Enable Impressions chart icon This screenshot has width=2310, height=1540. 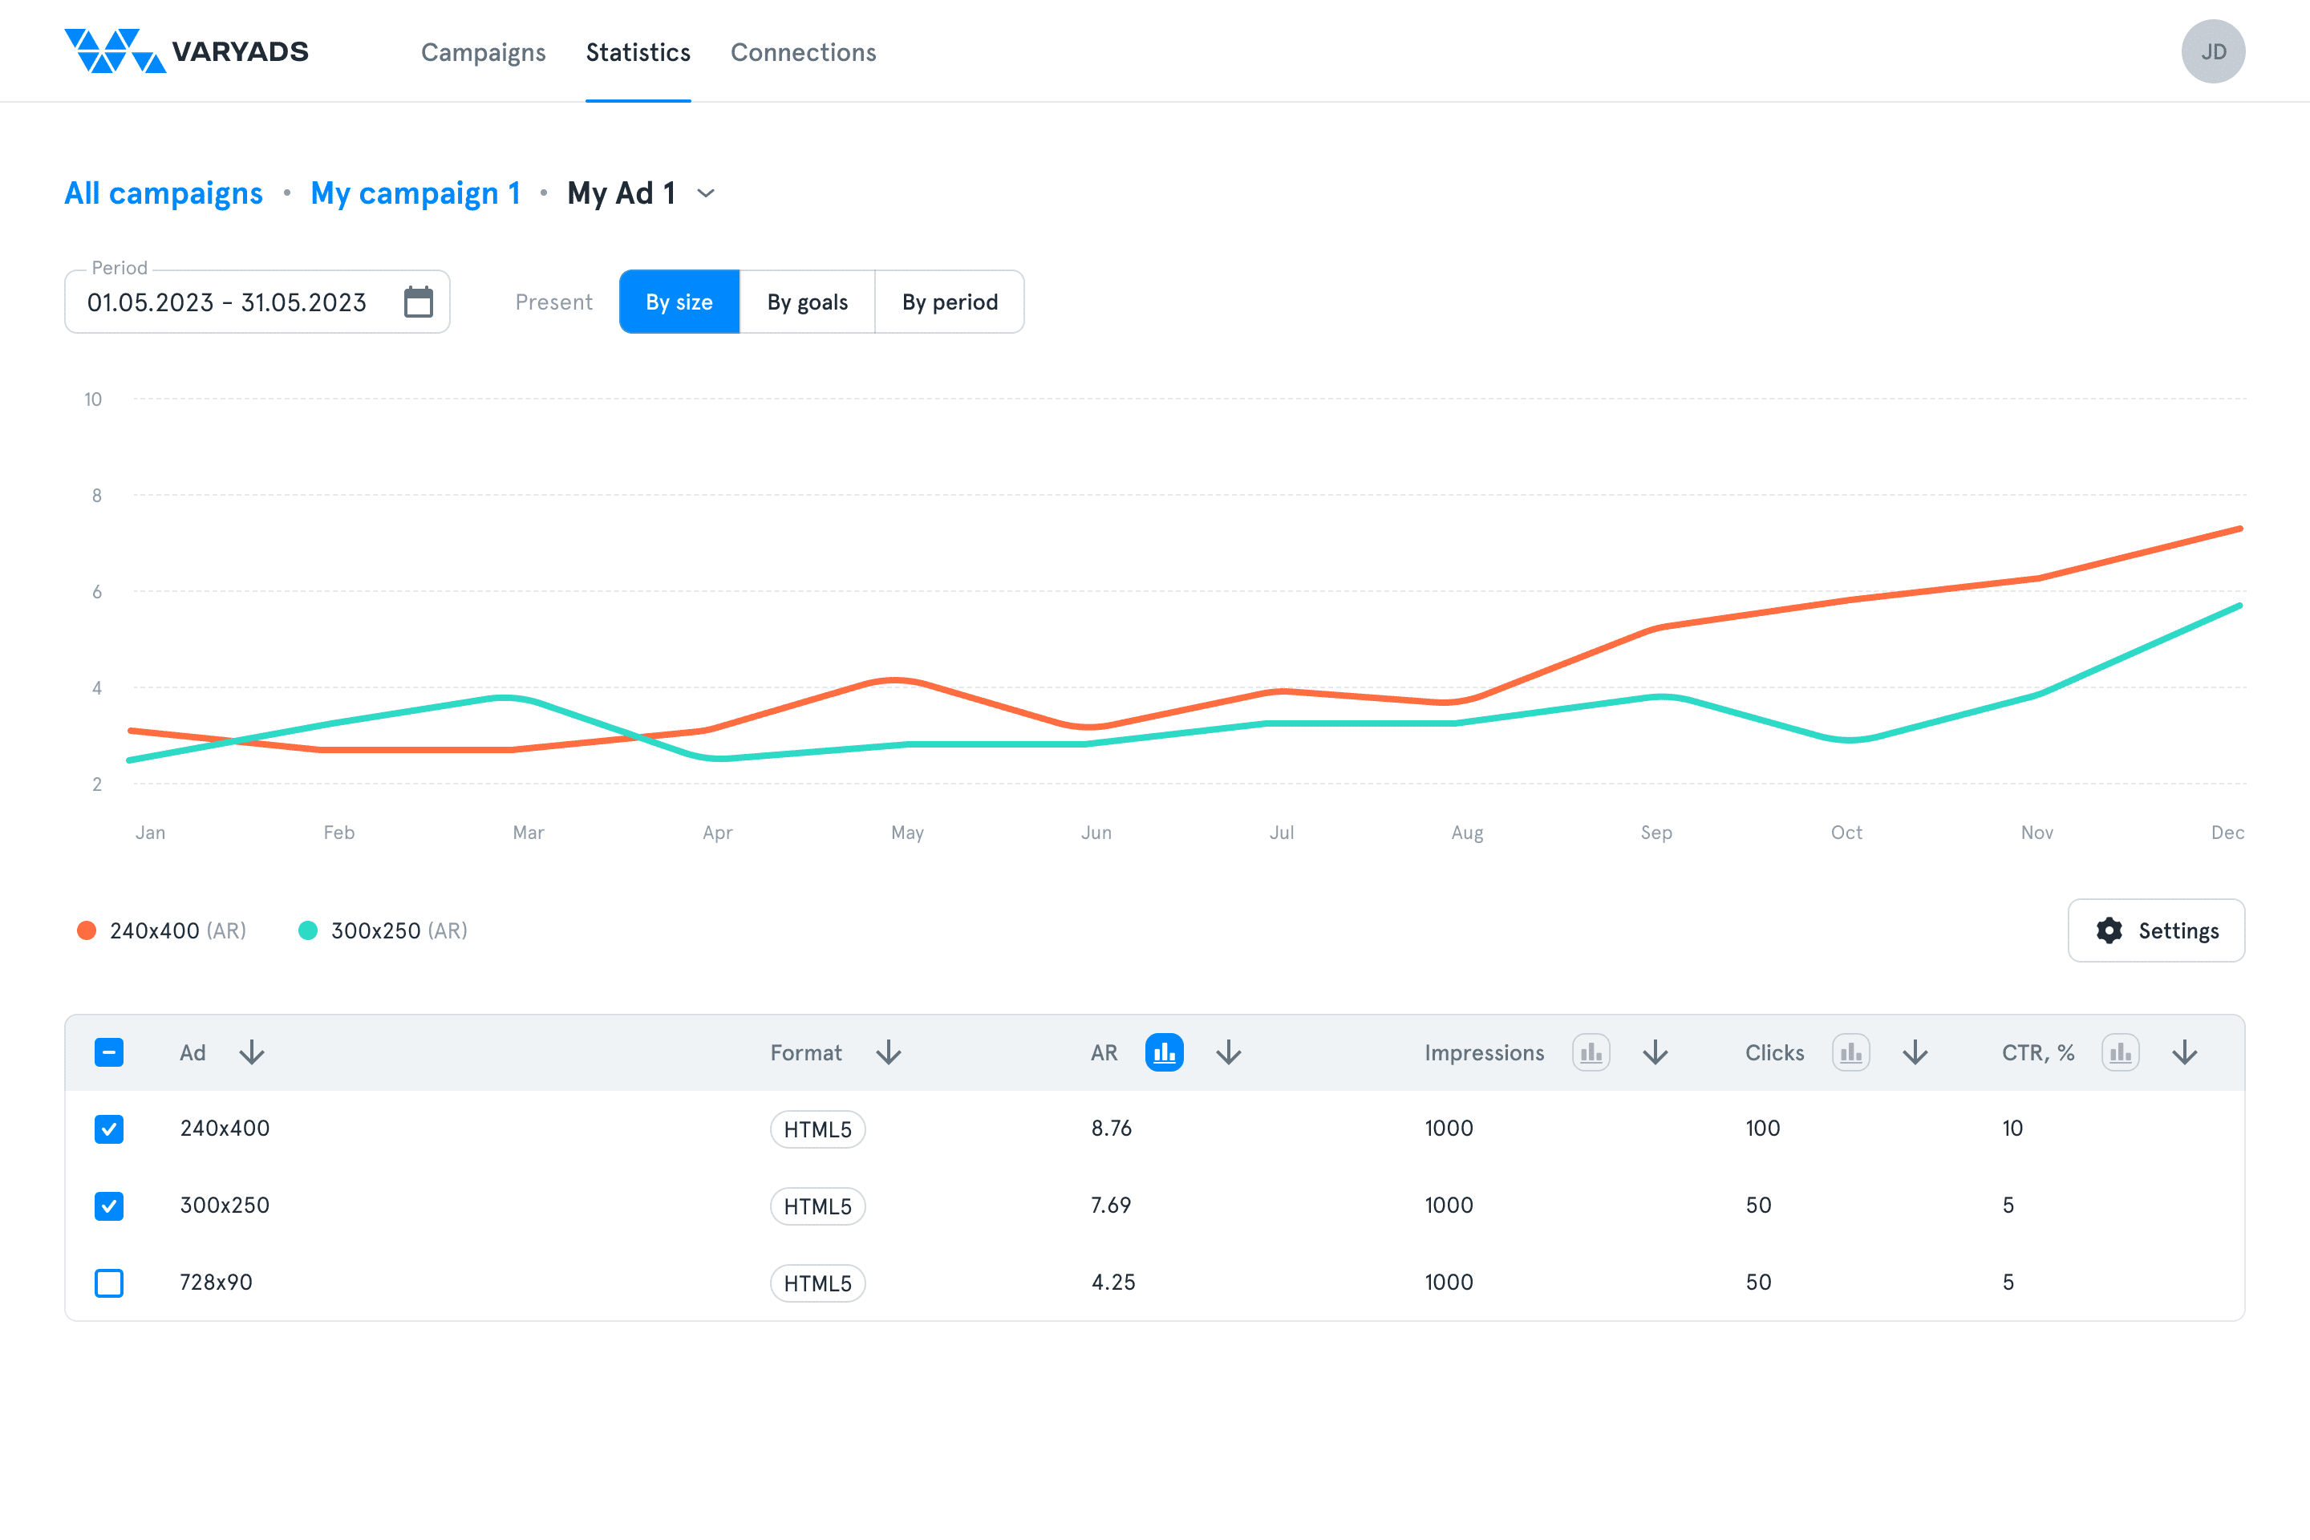[1590, 1053]
